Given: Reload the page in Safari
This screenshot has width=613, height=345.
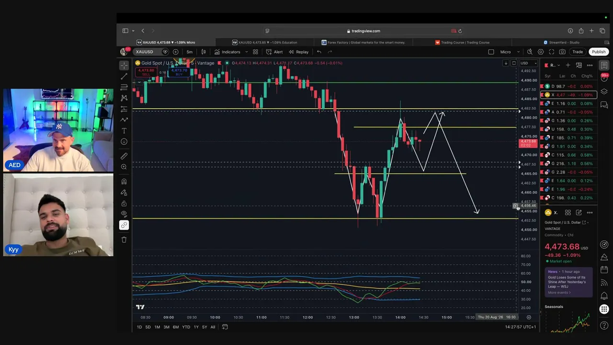Looking at the screenshot, I should point(460,31).
